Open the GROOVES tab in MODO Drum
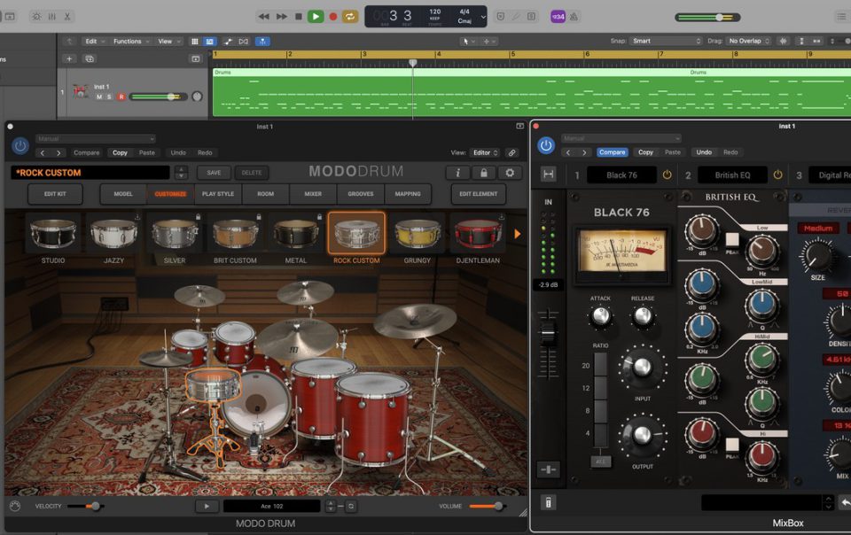Screen dimensions: 851x535 click(x=360, y=194)
